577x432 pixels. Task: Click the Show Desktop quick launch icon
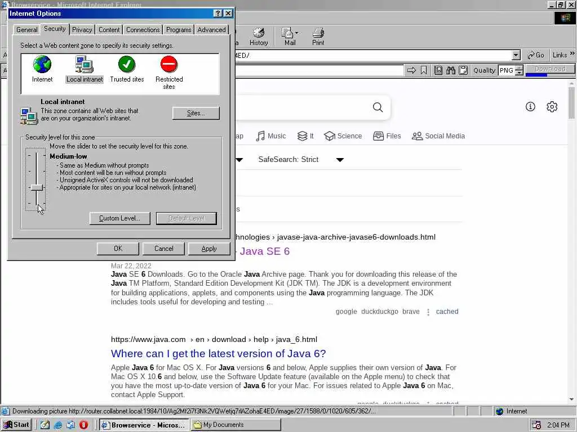[x=45, y=425]
